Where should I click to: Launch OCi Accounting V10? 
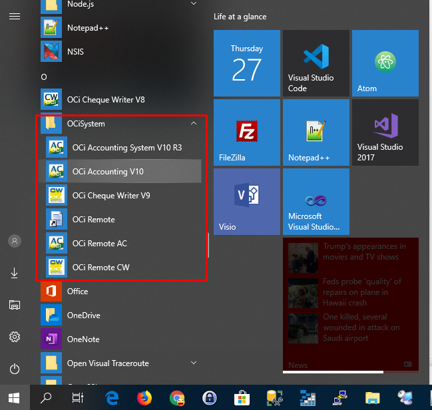click(x=120, y=171)
